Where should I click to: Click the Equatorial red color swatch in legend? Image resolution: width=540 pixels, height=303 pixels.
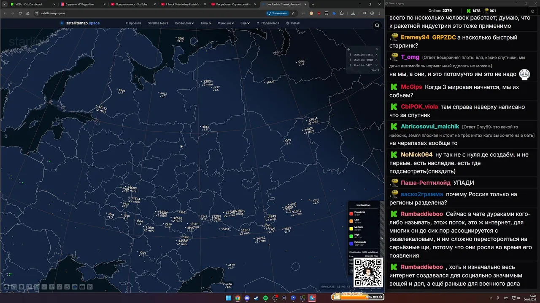pyautogui.click(x=351, y=213)
